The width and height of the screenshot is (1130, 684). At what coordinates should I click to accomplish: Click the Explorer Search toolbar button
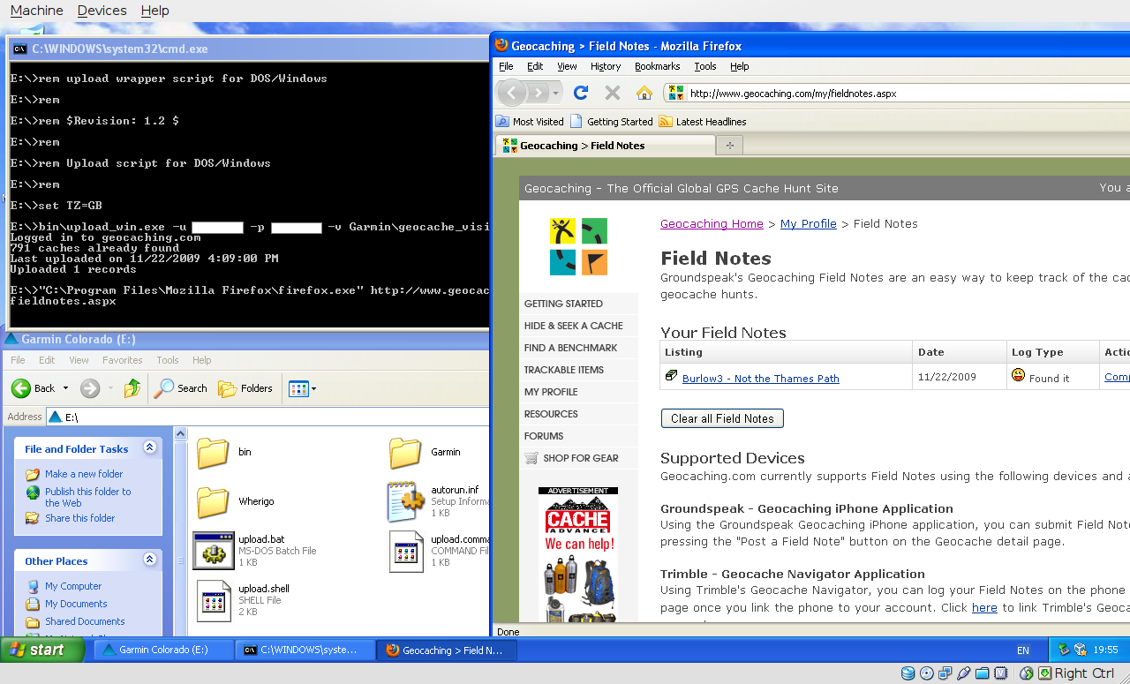click(181, 388)
